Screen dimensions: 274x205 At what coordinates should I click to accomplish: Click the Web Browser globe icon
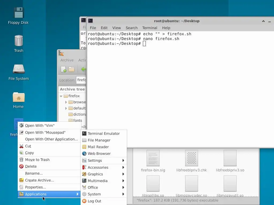84,153
